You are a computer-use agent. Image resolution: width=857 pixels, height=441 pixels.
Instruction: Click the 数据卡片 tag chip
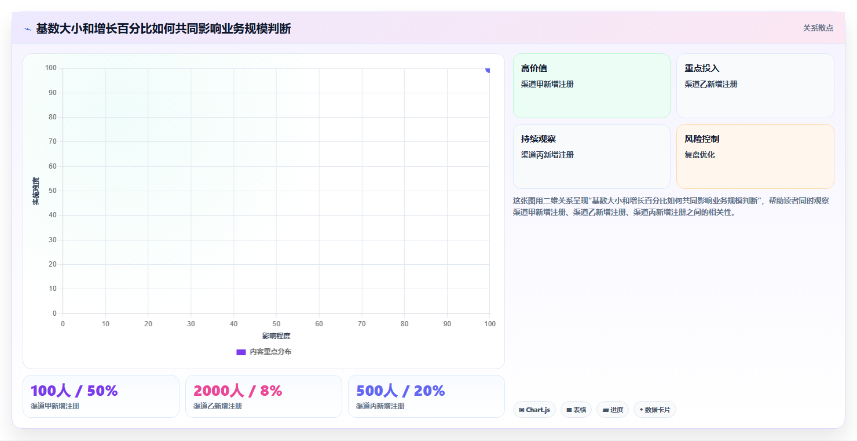654,410
